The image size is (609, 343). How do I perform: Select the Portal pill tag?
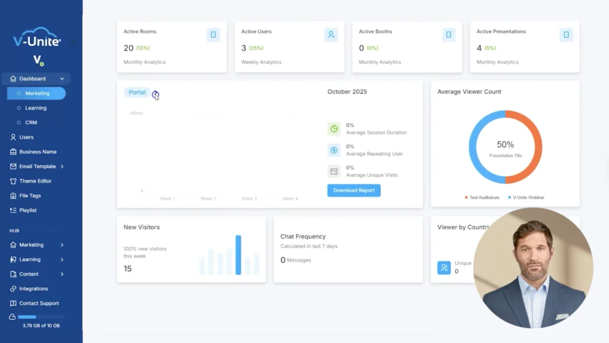pyautogui.click(x=137, y=93)
